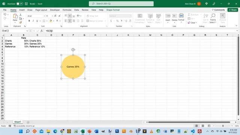Switch to the Shape Format tab
240x135 pixels.
tap(113, 10)
